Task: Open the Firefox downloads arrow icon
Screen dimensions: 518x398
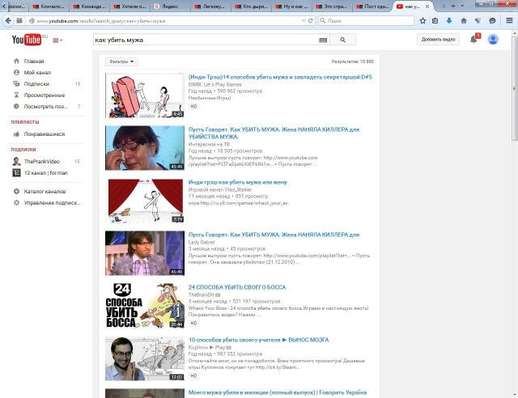Action: pos(449,20)
